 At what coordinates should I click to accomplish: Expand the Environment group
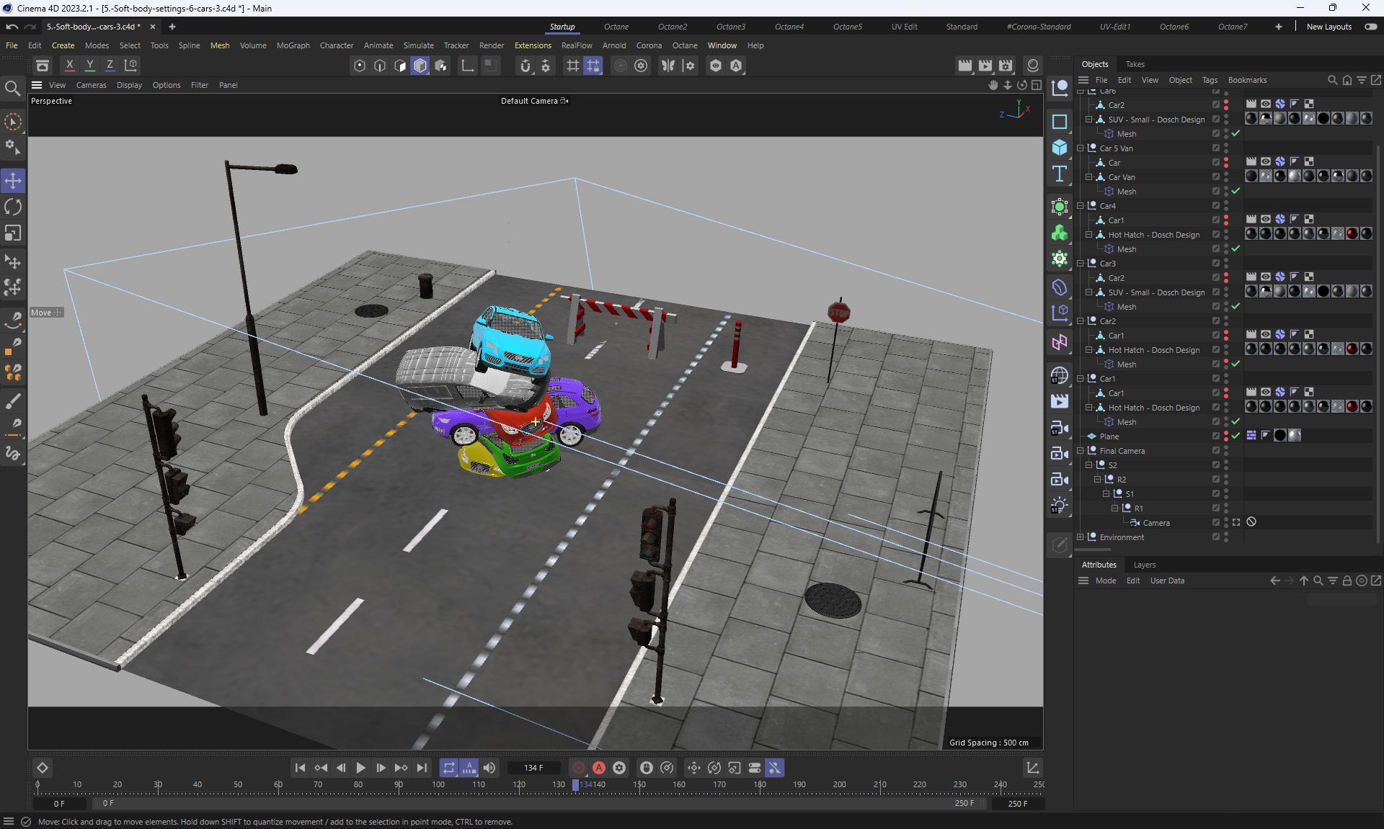[1081, 537]
